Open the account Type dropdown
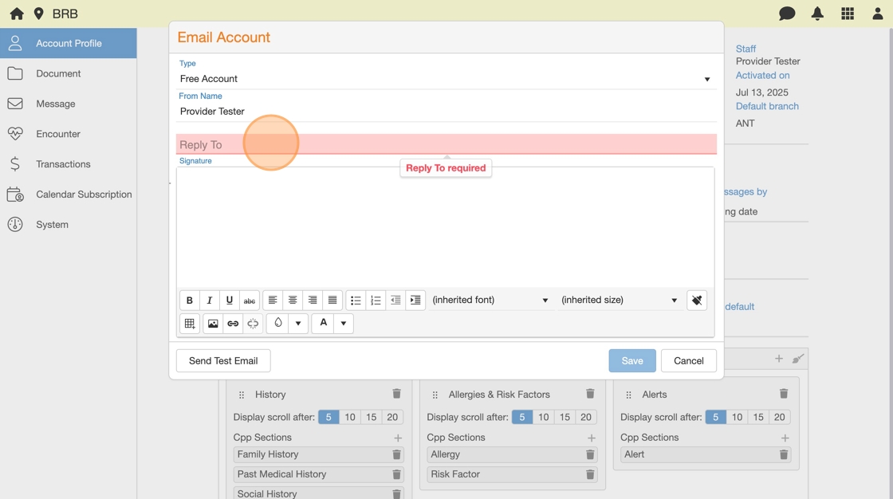893x499 pixels. tap(445, 79)
